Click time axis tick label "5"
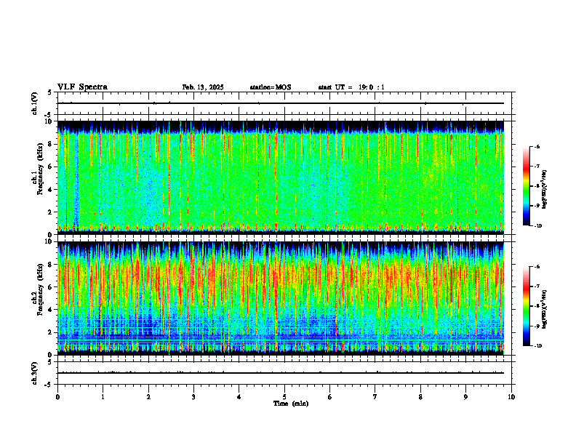This screenshot has height=445, width=576. click(x=284, y=397)
